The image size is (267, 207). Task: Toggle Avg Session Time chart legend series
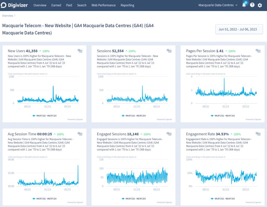coord(44,199)
